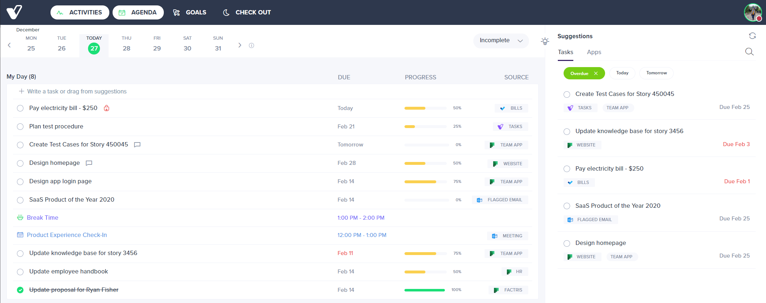Uncheck completed Update proposal for Ryan Fisher
Screen dimensions: 766x303
click(20, 290)
